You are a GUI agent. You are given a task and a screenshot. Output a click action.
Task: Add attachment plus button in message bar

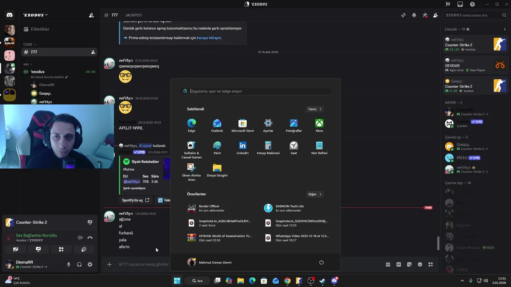point(109,264)
